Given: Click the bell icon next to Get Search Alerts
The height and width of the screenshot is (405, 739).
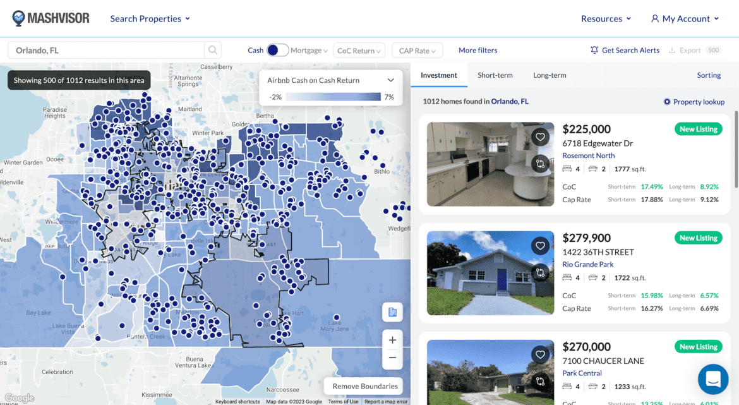Looking at the screenshot, I should (x=594, y=50).
